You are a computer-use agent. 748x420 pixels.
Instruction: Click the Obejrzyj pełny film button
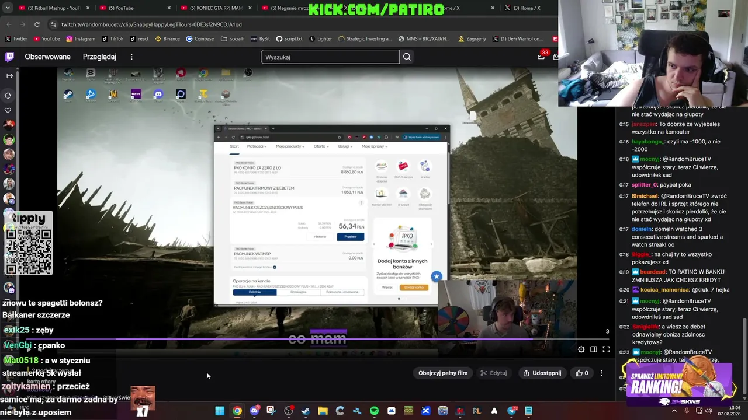point(443,373)
